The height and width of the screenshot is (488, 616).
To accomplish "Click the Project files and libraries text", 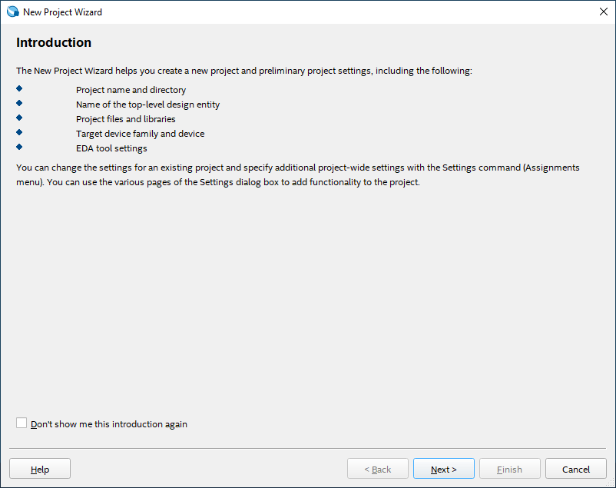I will click(x=125, y=119).
